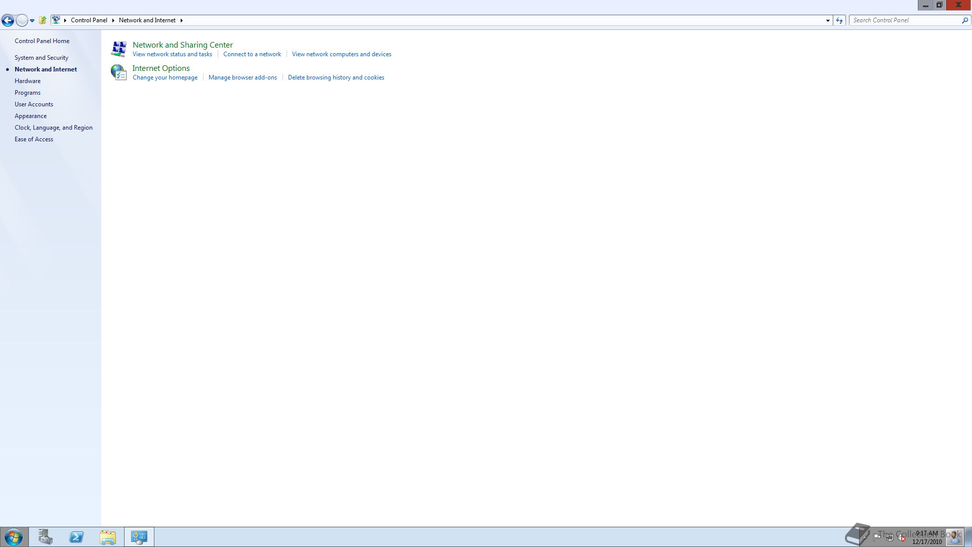Viewport: 972px width, 547px height.
Task: Click the active Control Panel taskbar button
Action: tap(139, 537)
